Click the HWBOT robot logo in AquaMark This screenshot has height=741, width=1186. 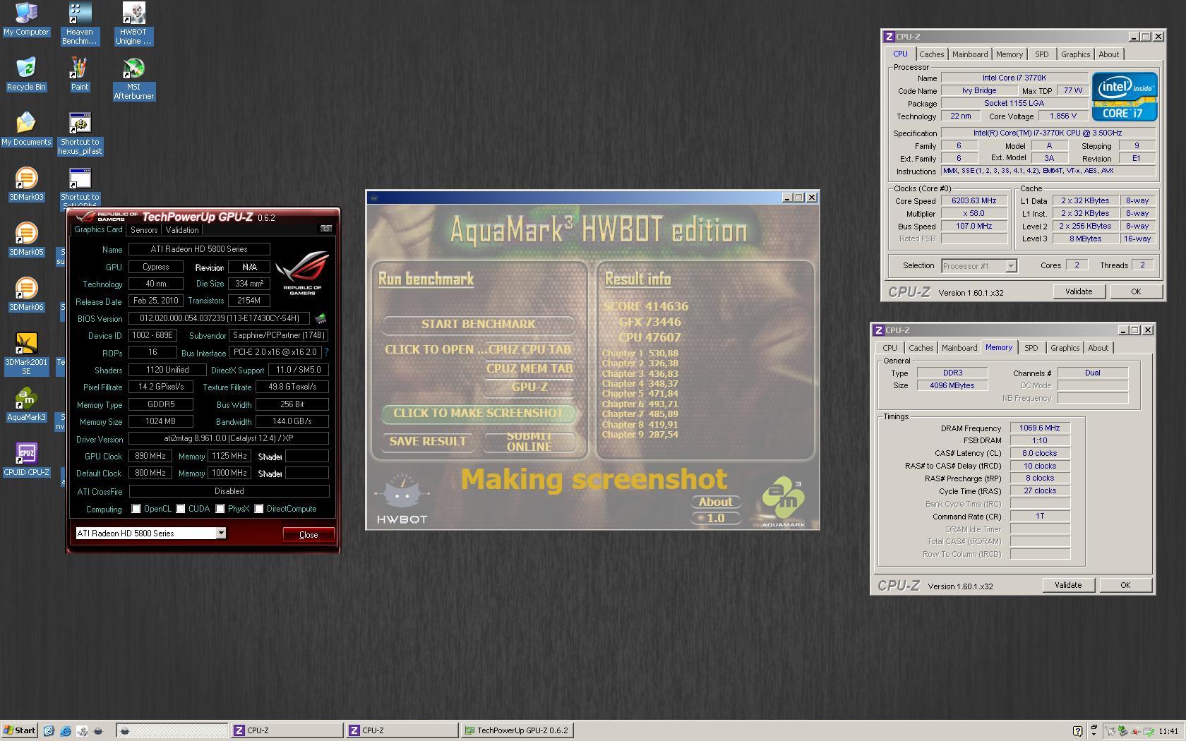point(402,499)
